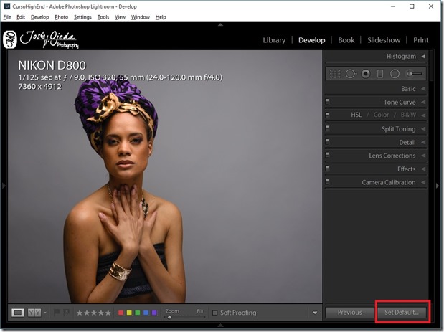Switch to the Library module
Screen dimensions: 444x332
point(274,40)
